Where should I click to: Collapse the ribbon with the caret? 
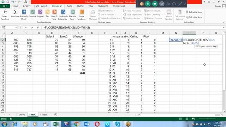pos(224,22)
